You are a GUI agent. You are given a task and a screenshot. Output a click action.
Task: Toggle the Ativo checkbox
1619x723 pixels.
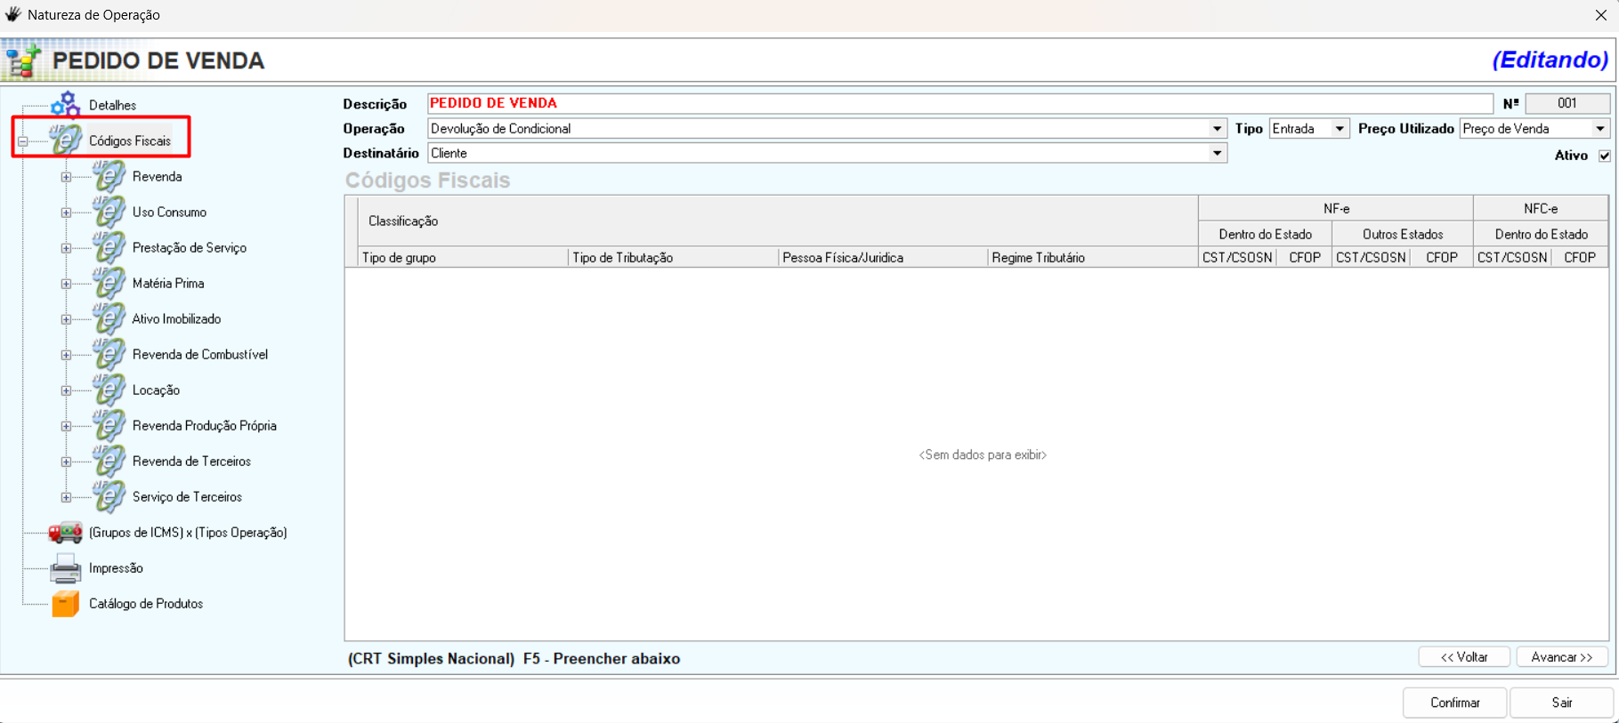point(1604,156)
